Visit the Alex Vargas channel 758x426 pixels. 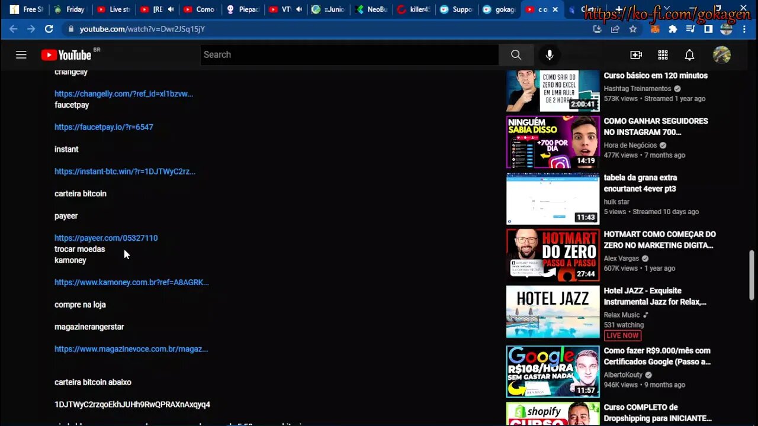pyautogui.click(x=621, y=259)
